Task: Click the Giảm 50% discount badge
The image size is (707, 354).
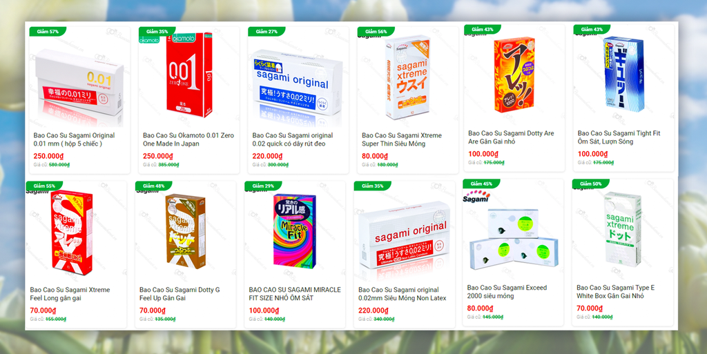Action: coord(591,184)
